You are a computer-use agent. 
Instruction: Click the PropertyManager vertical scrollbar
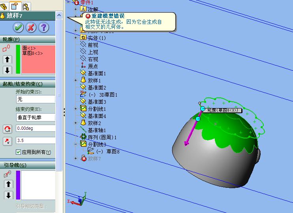coord(59,94)
